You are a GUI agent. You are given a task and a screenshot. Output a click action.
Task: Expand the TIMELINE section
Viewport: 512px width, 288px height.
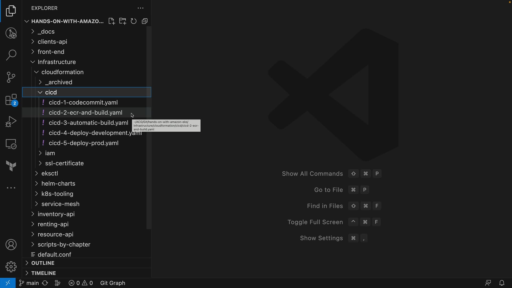[43, 273]
